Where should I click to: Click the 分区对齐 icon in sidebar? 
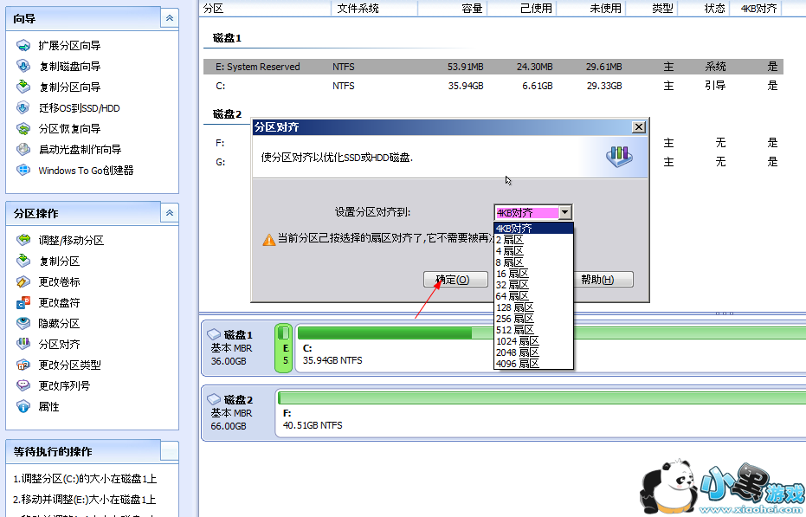(x=23, y=344)
